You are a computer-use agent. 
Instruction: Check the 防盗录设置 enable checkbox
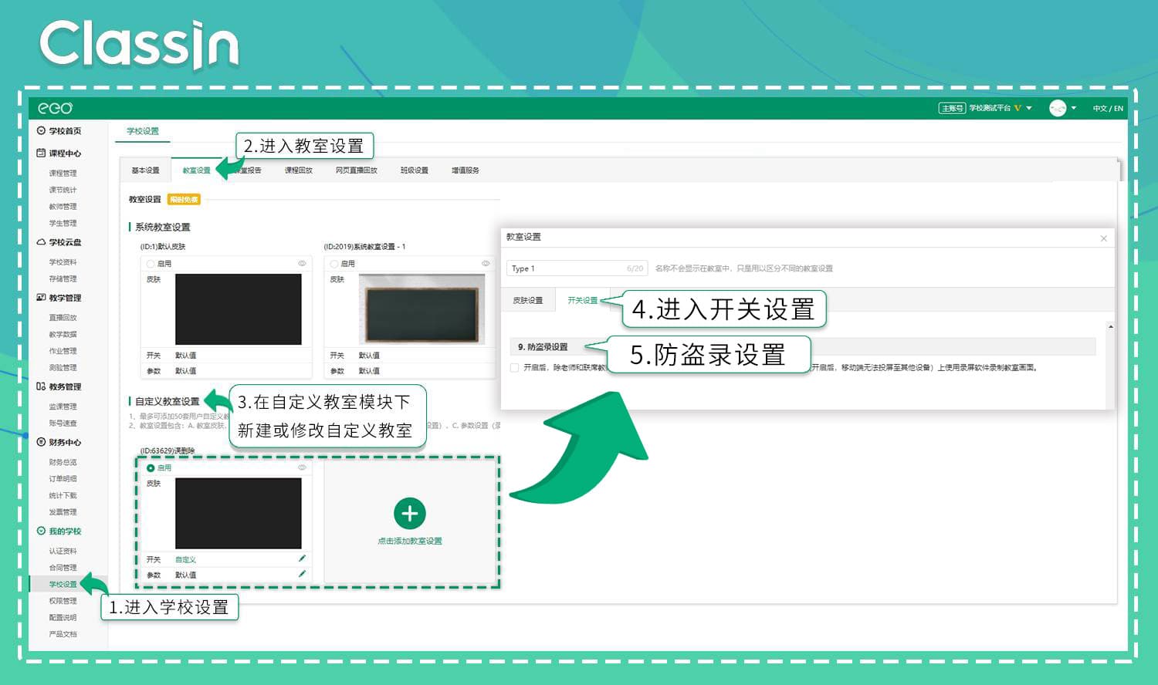coord(514,368)
